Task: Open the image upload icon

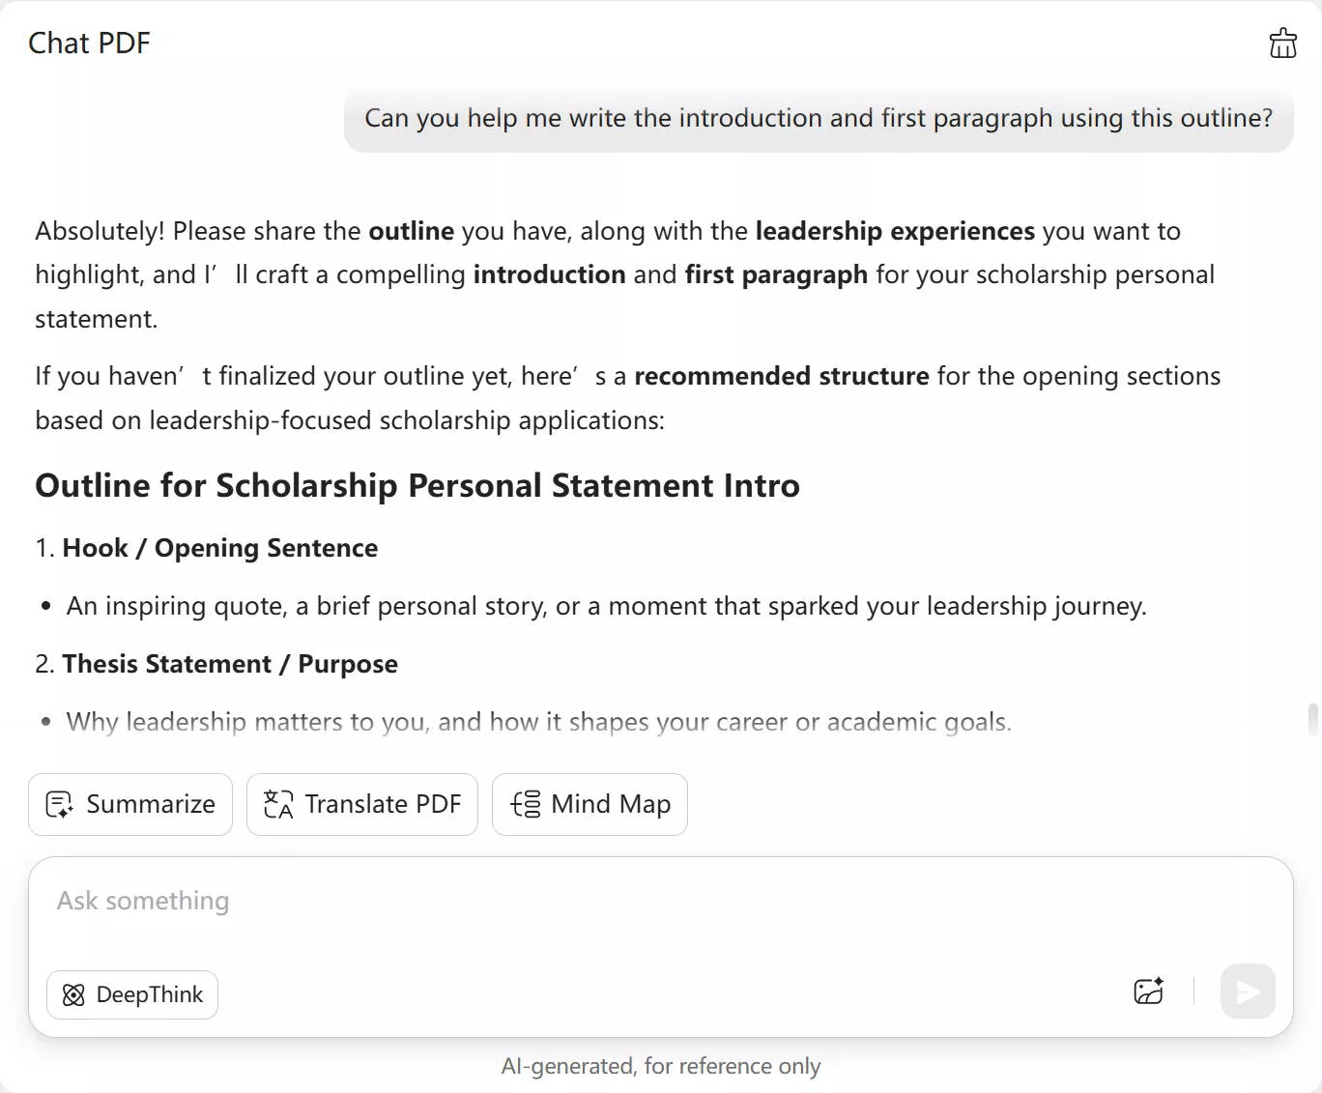Action: pos(1148,992)
